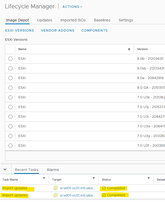
Task: Click the Name column filter icon
Action: (x=129, y=50)
